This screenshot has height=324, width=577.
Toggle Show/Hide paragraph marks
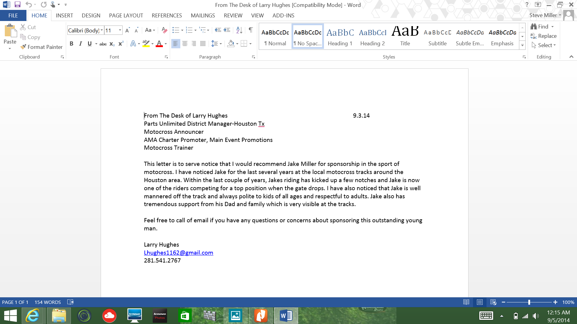point(251,30)
